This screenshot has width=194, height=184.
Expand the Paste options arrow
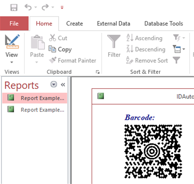click(37, 62)
